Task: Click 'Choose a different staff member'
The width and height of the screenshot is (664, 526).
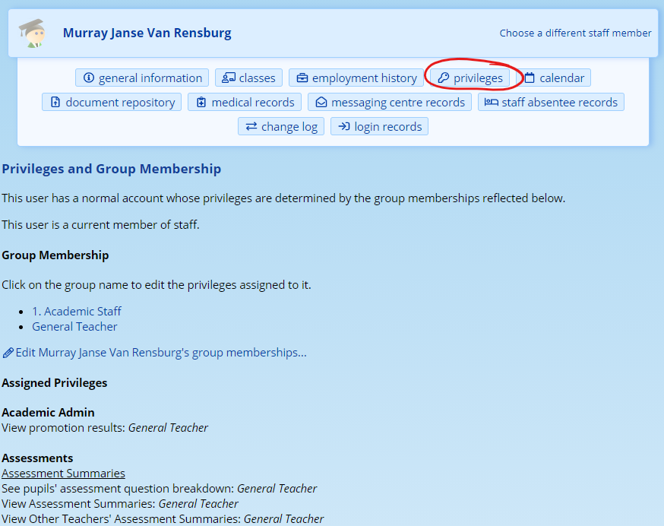Action: [575, 33]
